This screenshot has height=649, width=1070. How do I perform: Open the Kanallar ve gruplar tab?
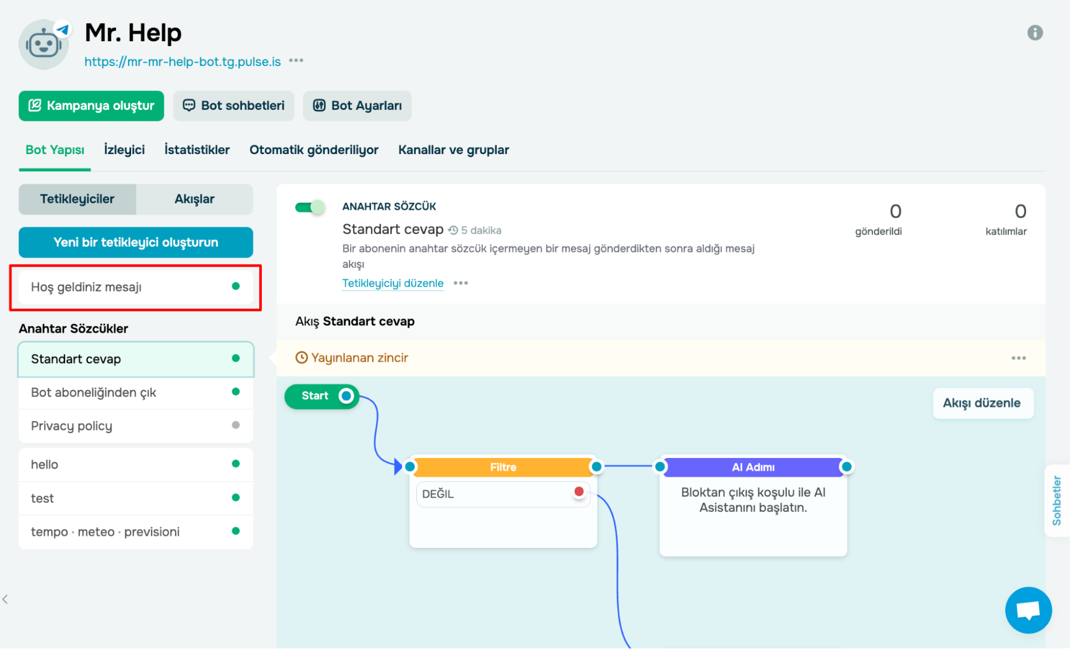pyautogui.click(x=453, y=150)
